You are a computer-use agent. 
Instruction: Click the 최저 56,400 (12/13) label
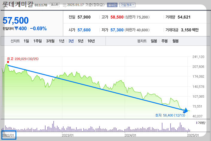[170, 115]
